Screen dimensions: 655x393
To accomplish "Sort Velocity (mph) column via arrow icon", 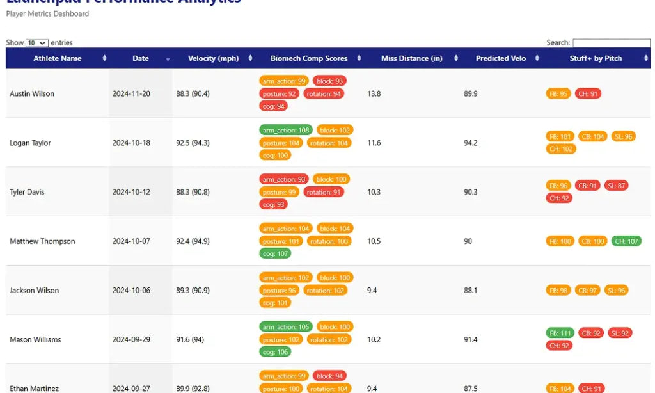I will coord(250,58).
